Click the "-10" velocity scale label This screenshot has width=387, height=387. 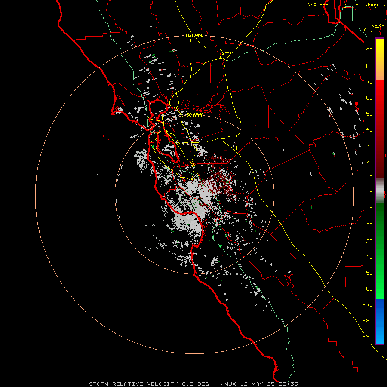[x=368, y=209]
